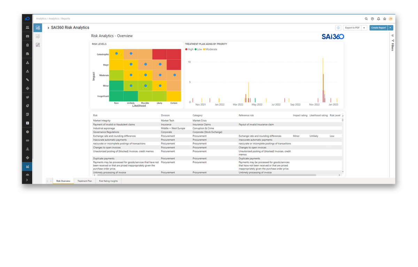
Task: Open the info circle icon near Export to PDF
Action: pos(338,28)
